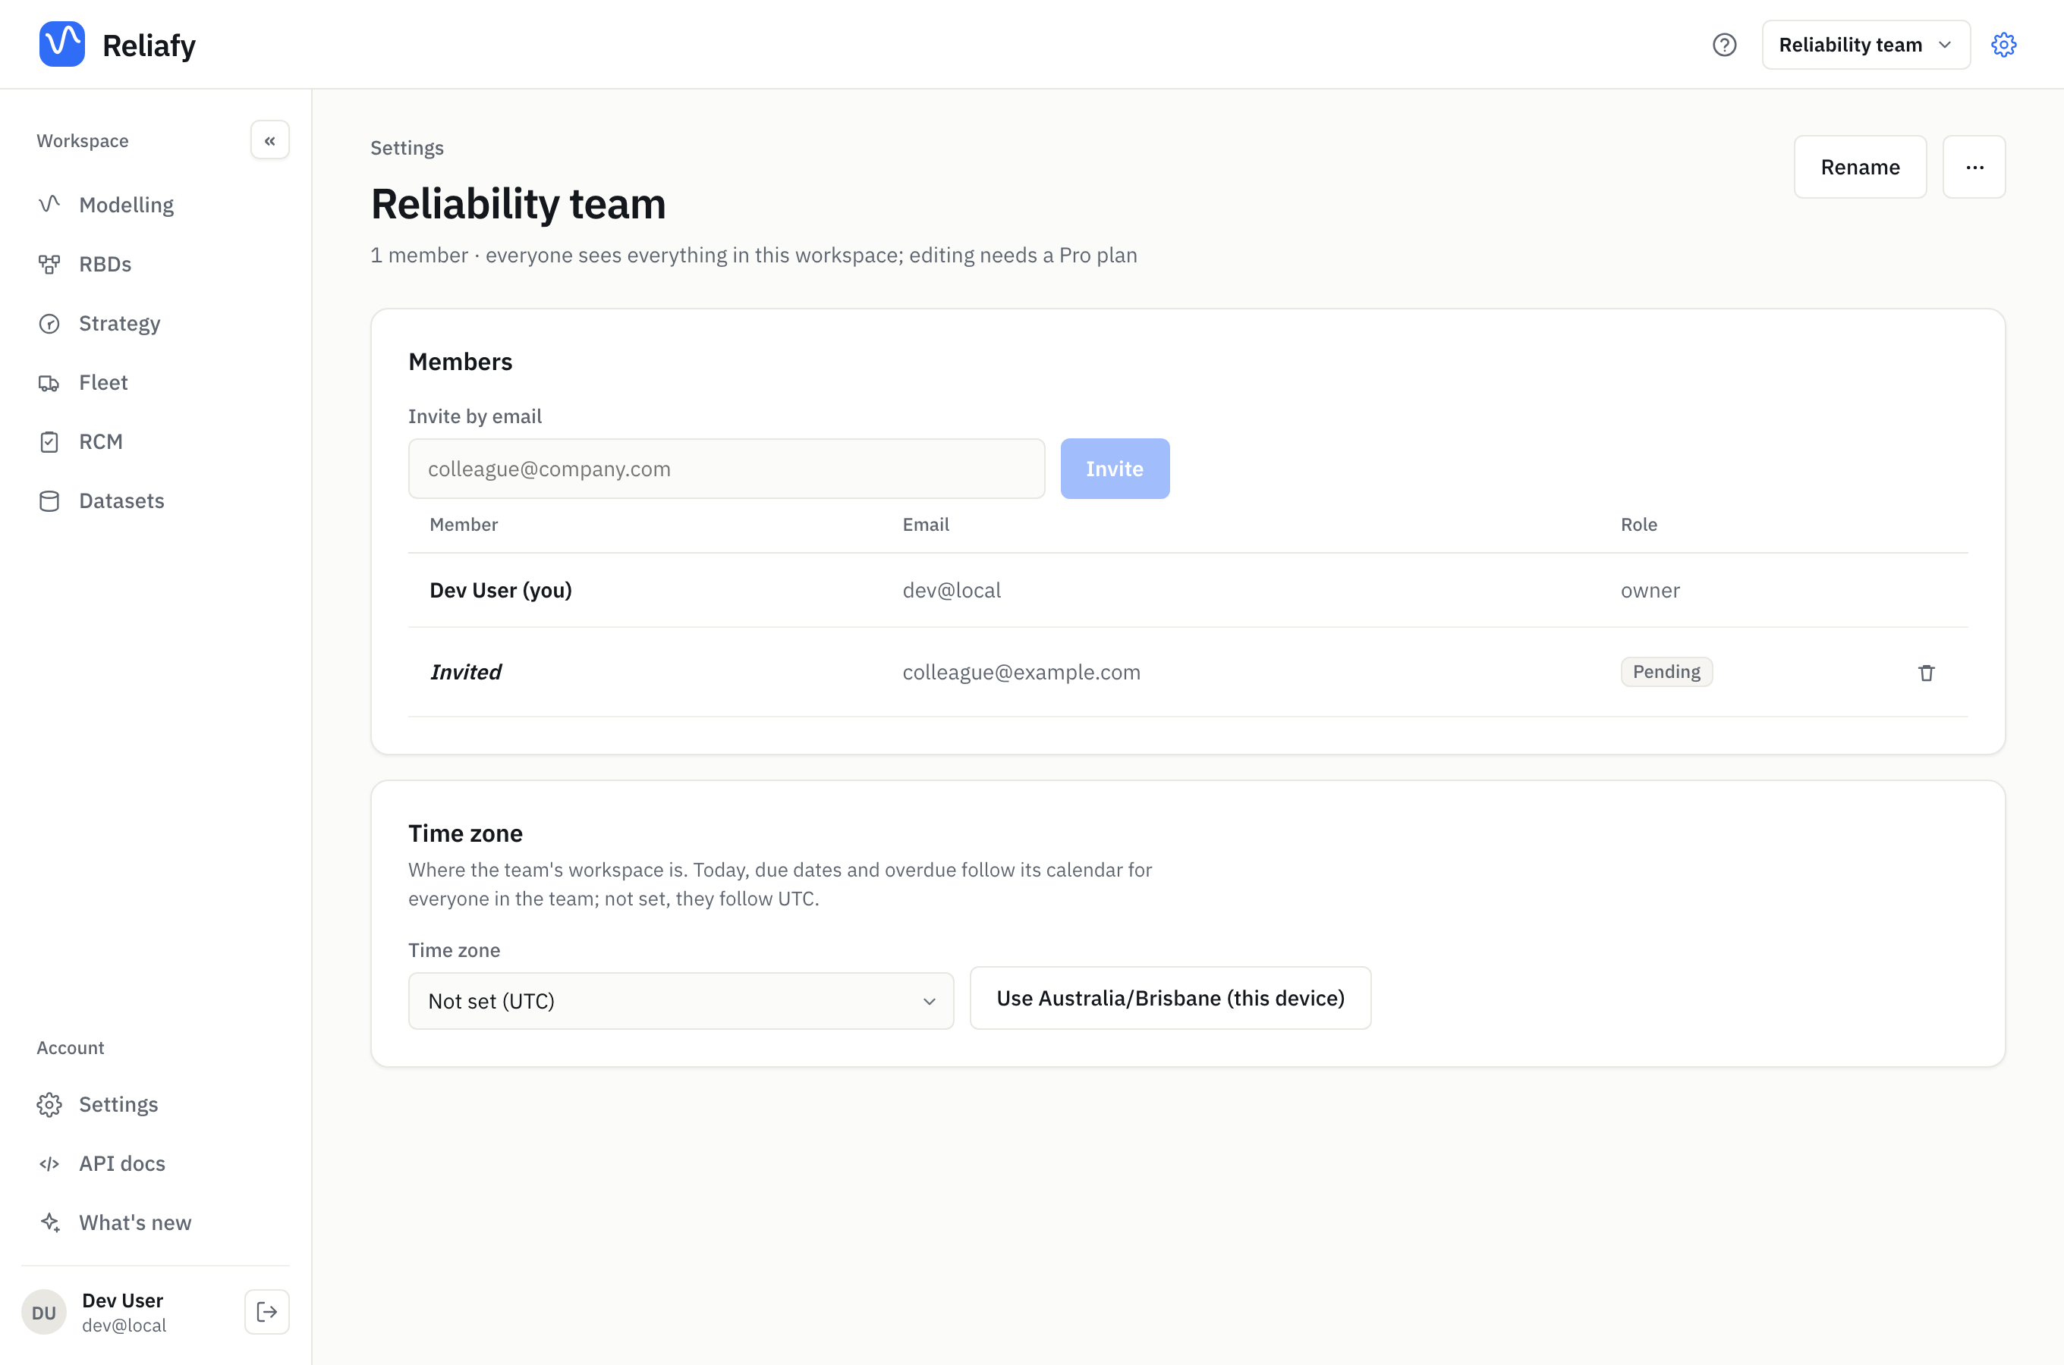Open the help question mark icon

pos(1724,45)
